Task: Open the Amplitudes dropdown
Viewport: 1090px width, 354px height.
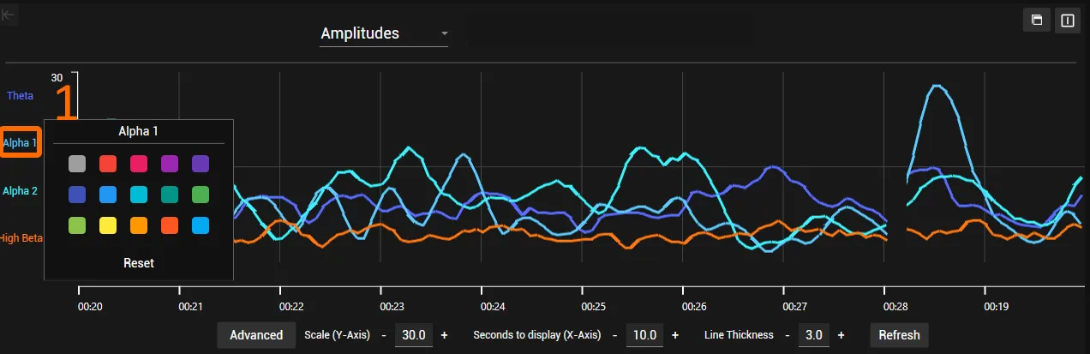Action: click(384, 34)
